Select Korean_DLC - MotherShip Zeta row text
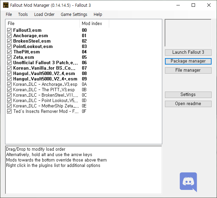Screen dimensions: 217x198 click(x=46, y=106)
